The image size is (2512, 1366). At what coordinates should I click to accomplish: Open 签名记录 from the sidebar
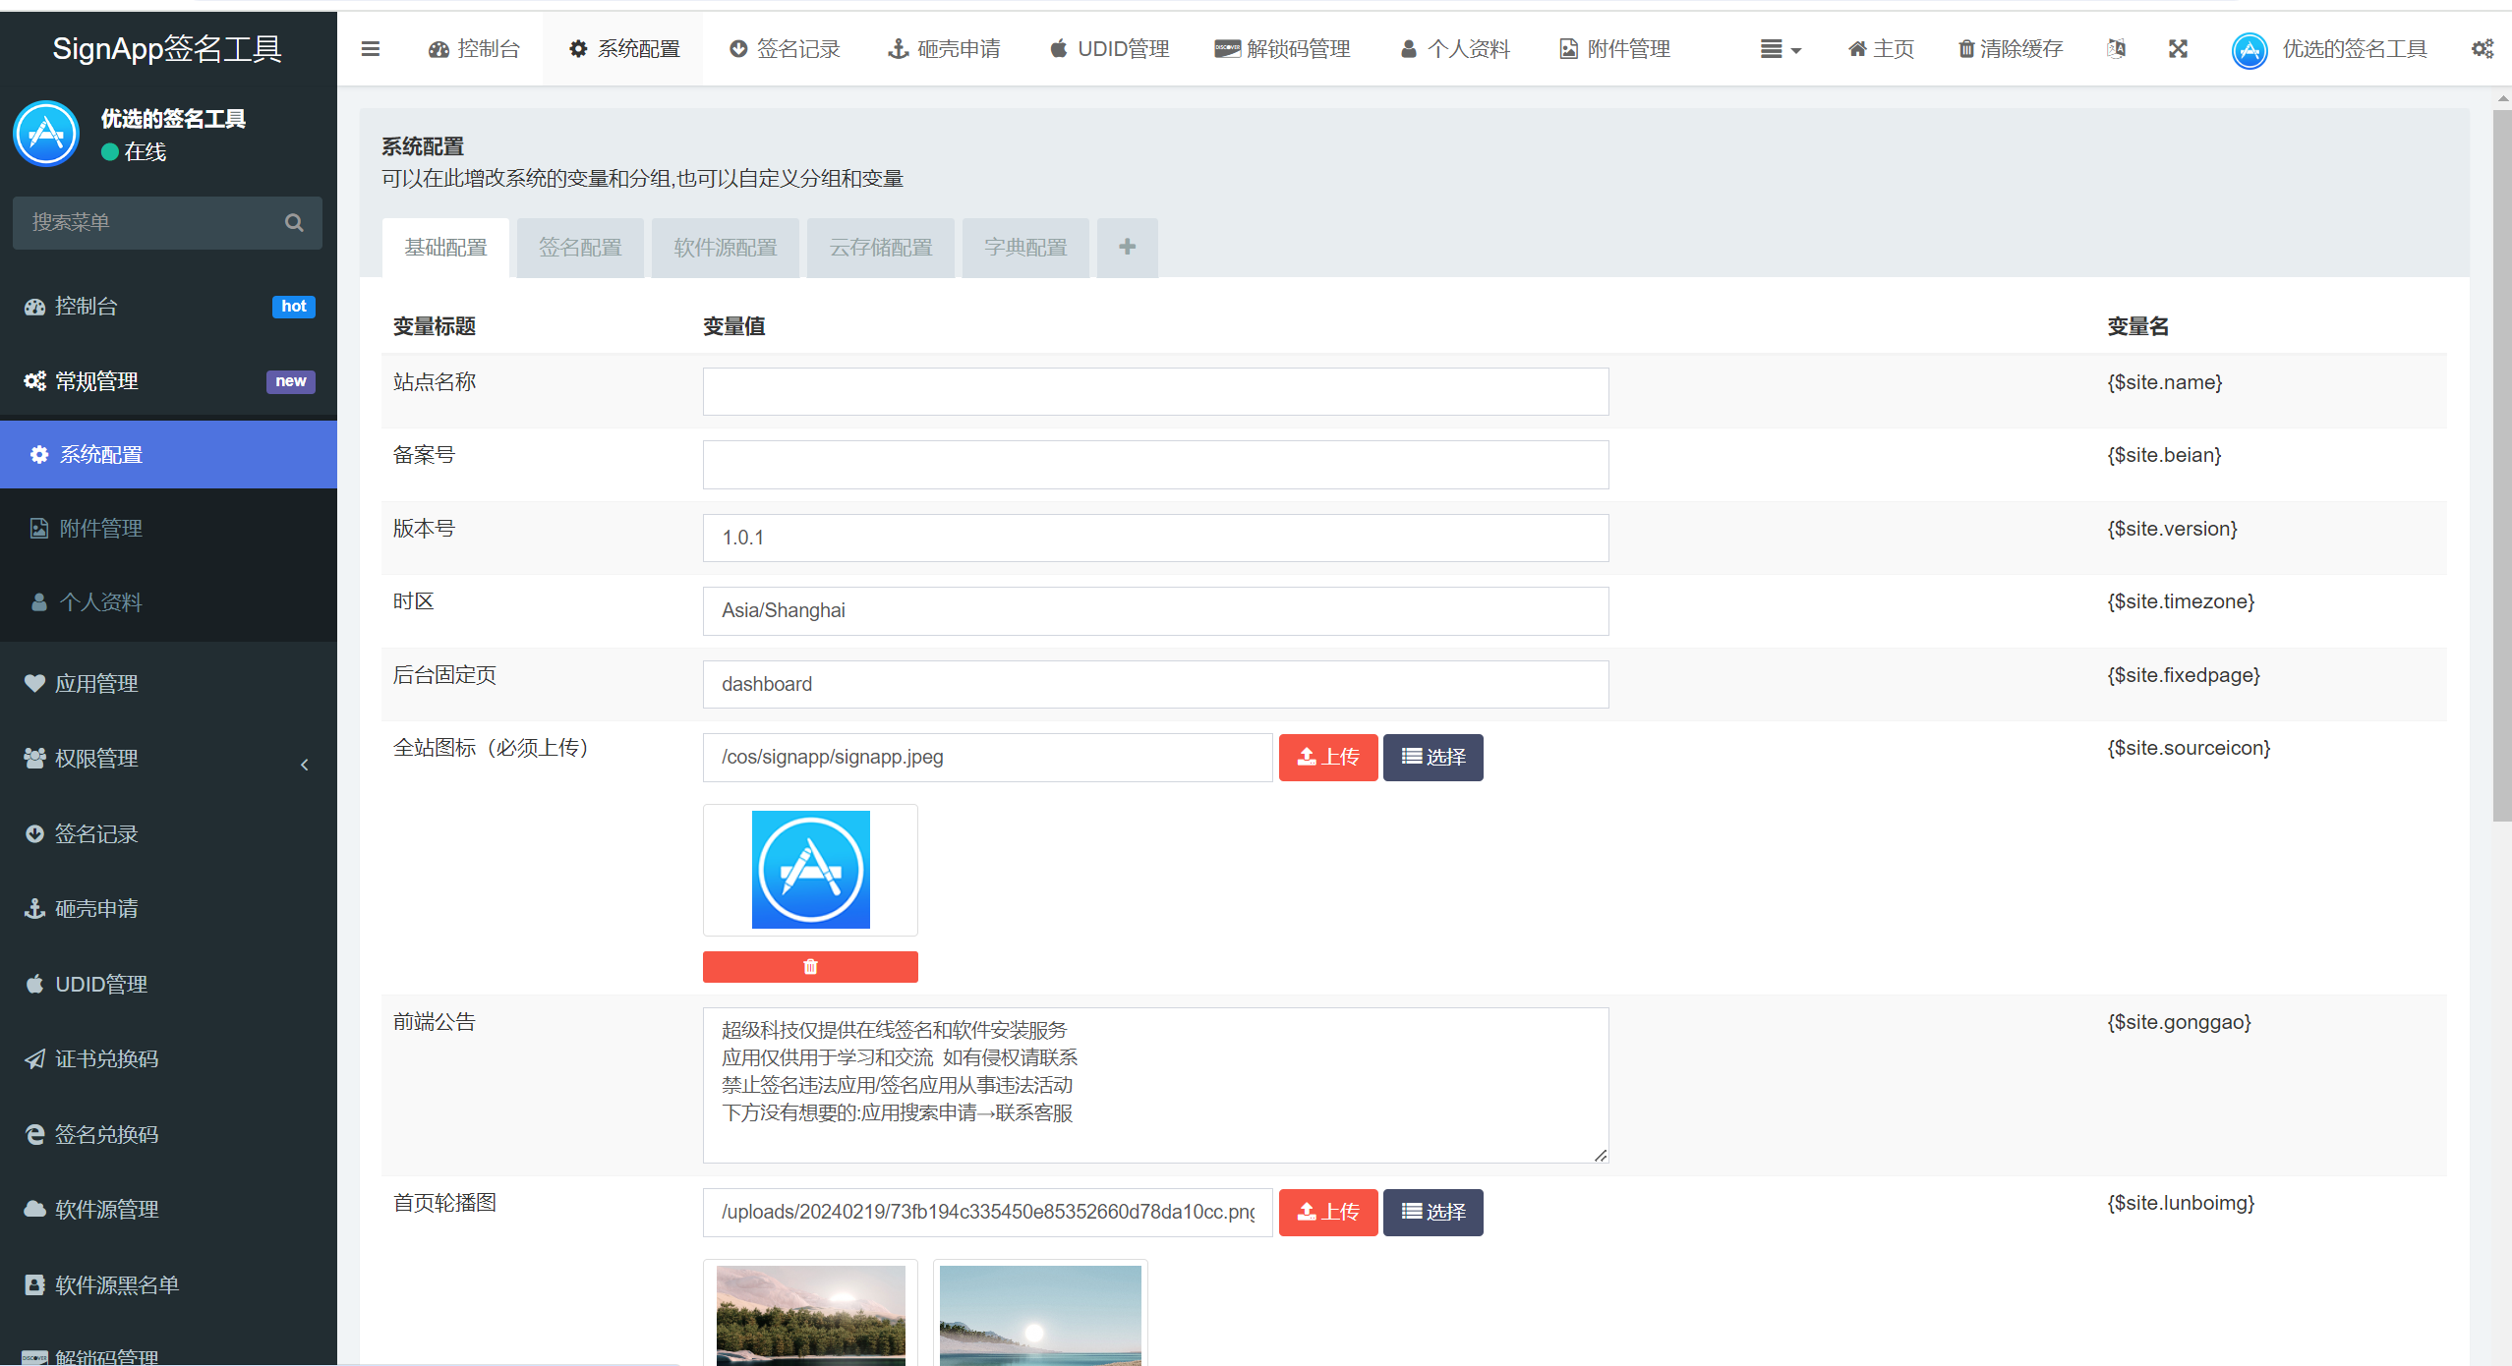pyautogui.click(x=95, y=833)
